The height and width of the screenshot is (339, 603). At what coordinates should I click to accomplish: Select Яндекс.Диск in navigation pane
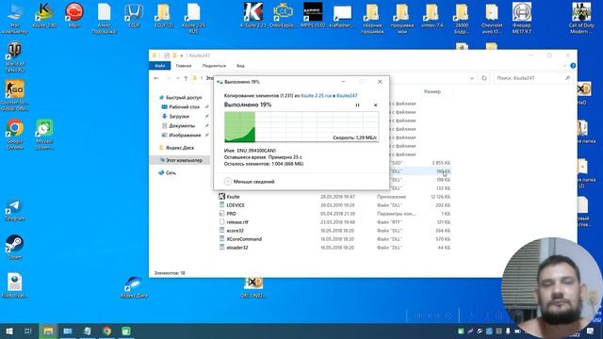pyautogui.click(x=177, y=148)
